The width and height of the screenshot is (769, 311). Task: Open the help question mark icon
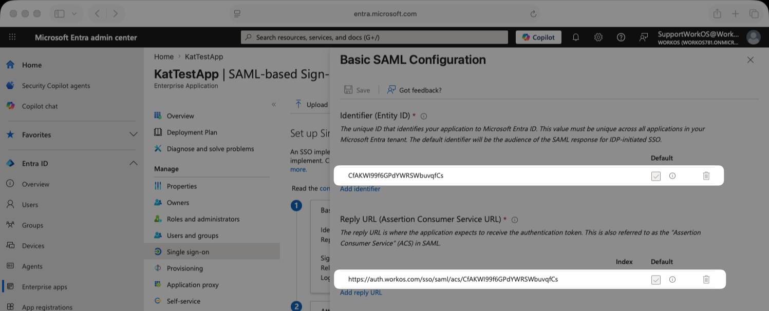621,37
